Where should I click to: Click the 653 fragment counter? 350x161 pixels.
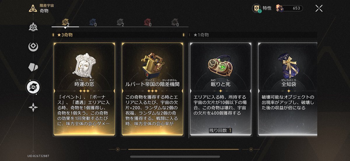[x=296, y=8]
